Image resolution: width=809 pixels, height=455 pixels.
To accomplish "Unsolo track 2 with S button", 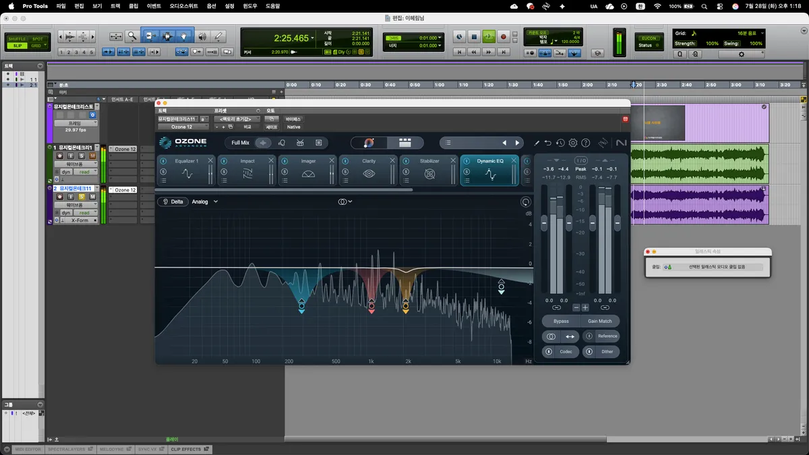I will point(82,197).
